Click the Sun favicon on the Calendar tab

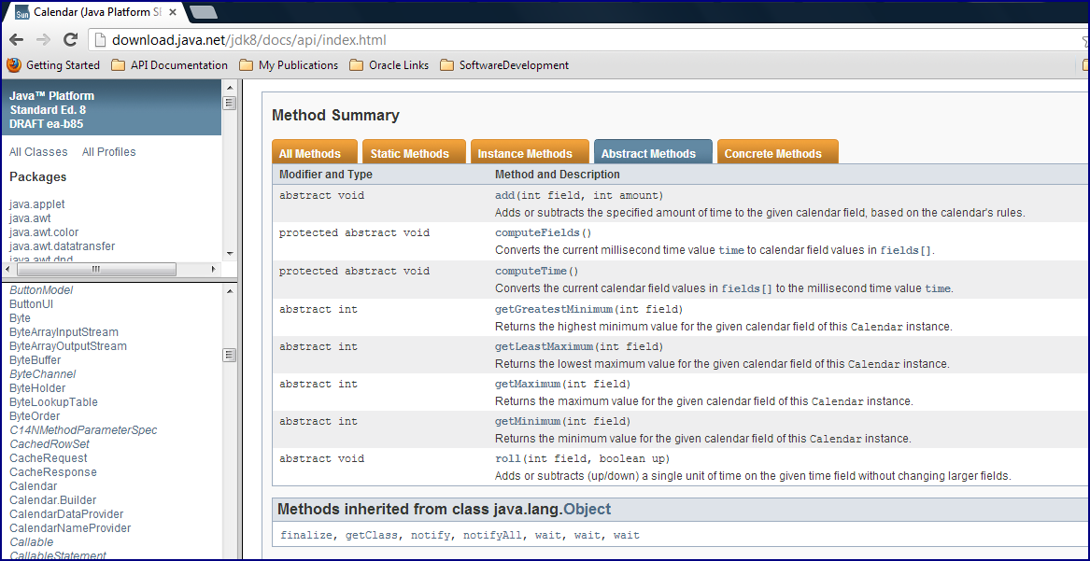[22, 12]
